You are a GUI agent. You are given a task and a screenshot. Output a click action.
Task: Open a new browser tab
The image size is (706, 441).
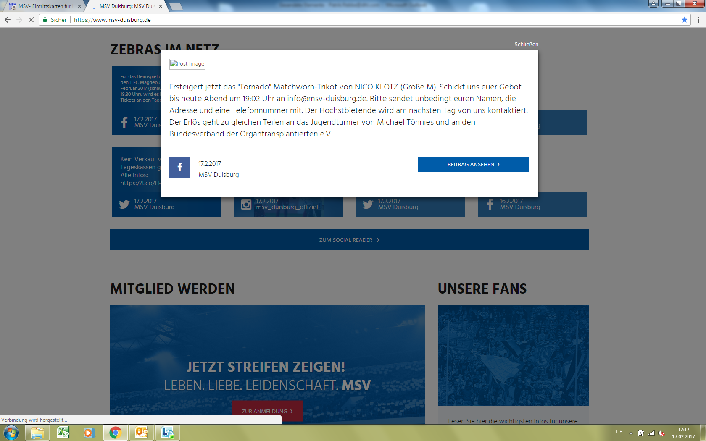[176, 6]
